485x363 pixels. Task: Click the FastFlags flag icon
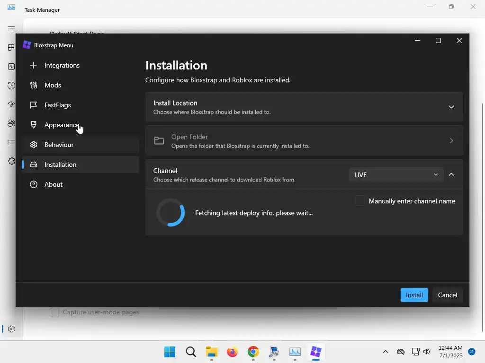[x=34, y=105]
